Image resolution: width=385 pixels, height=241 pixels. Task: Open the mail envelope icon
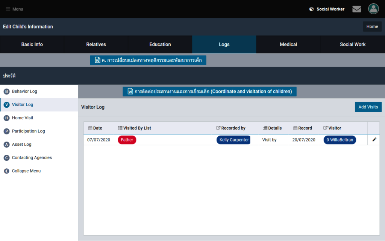pos(356,9)
